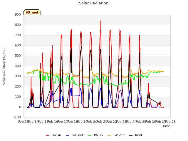Click the Feb 20 x-axis tick label
The height and width of the screenshot is (141, 188).
point(92,122)
